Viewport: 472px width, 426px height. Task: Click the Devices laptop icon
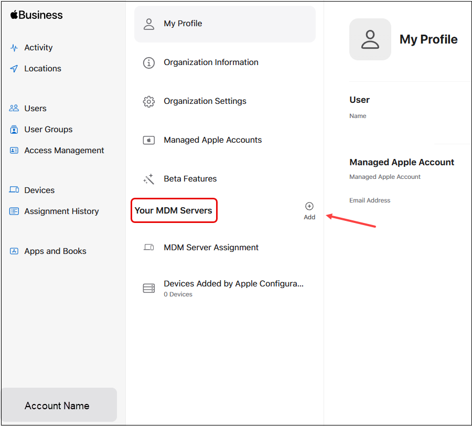tap(14, 190)
